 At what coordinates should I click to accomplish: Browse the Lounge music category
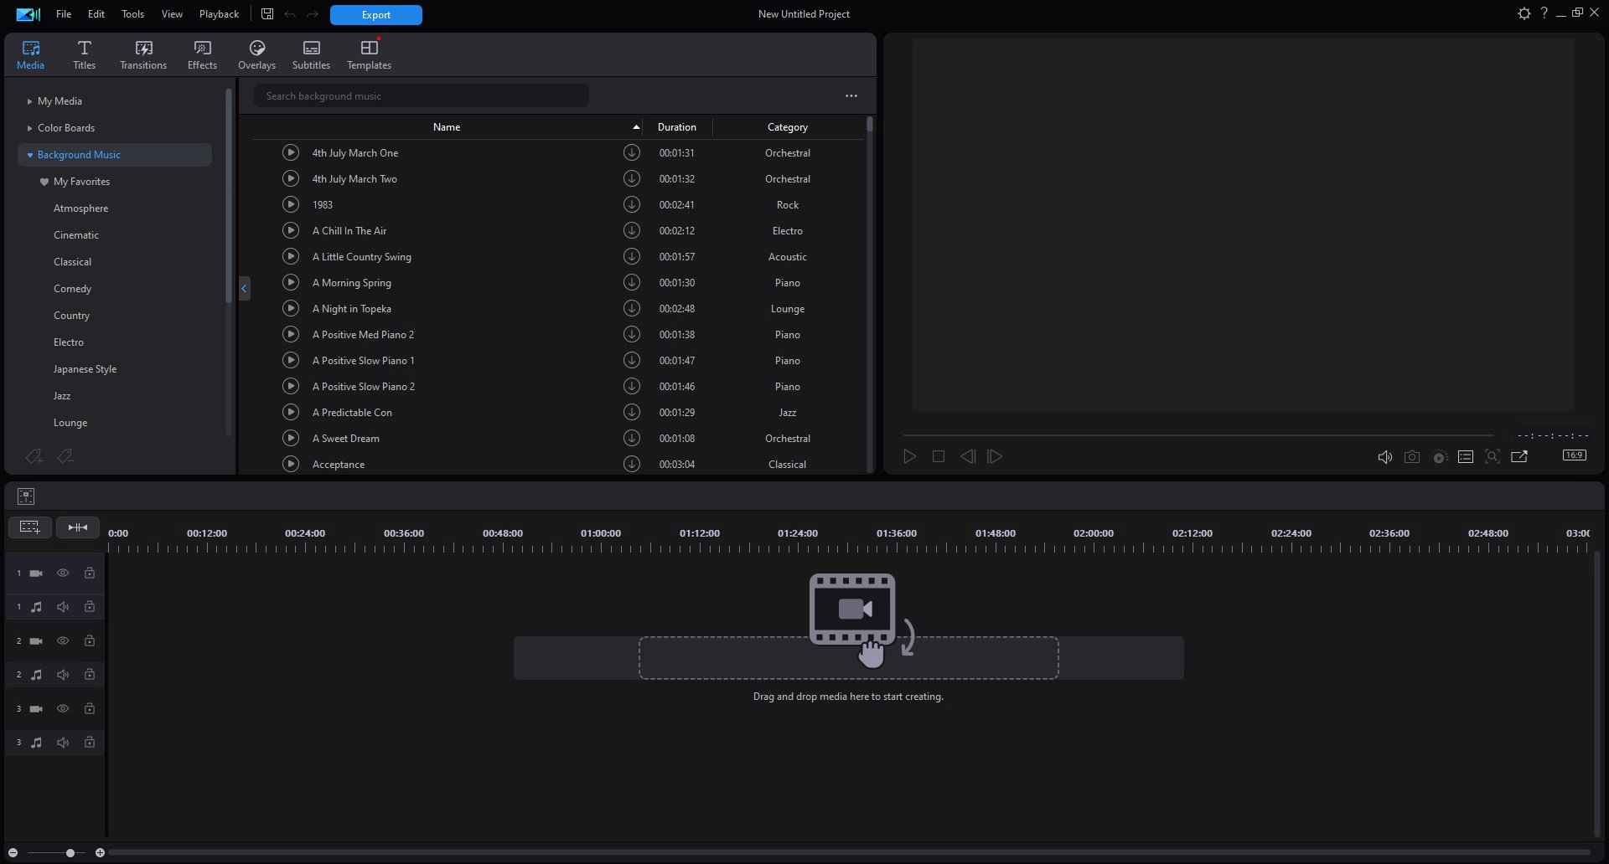pos(70,423)
